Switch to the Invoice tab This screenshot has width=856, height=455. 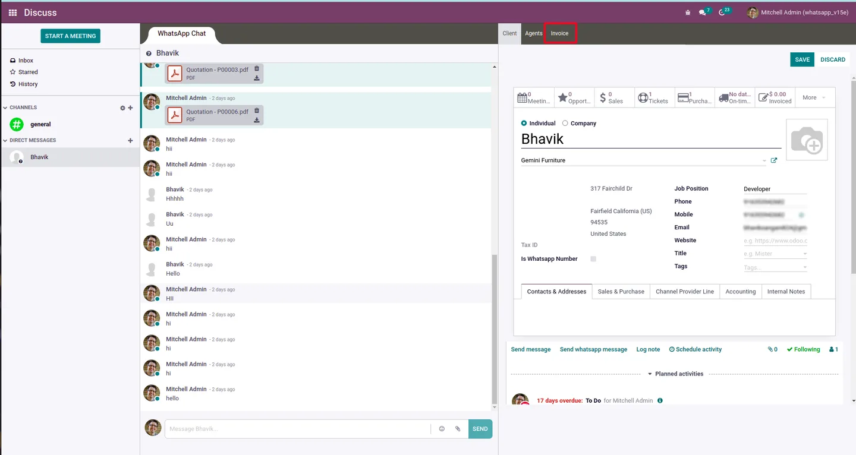point(559,33)
